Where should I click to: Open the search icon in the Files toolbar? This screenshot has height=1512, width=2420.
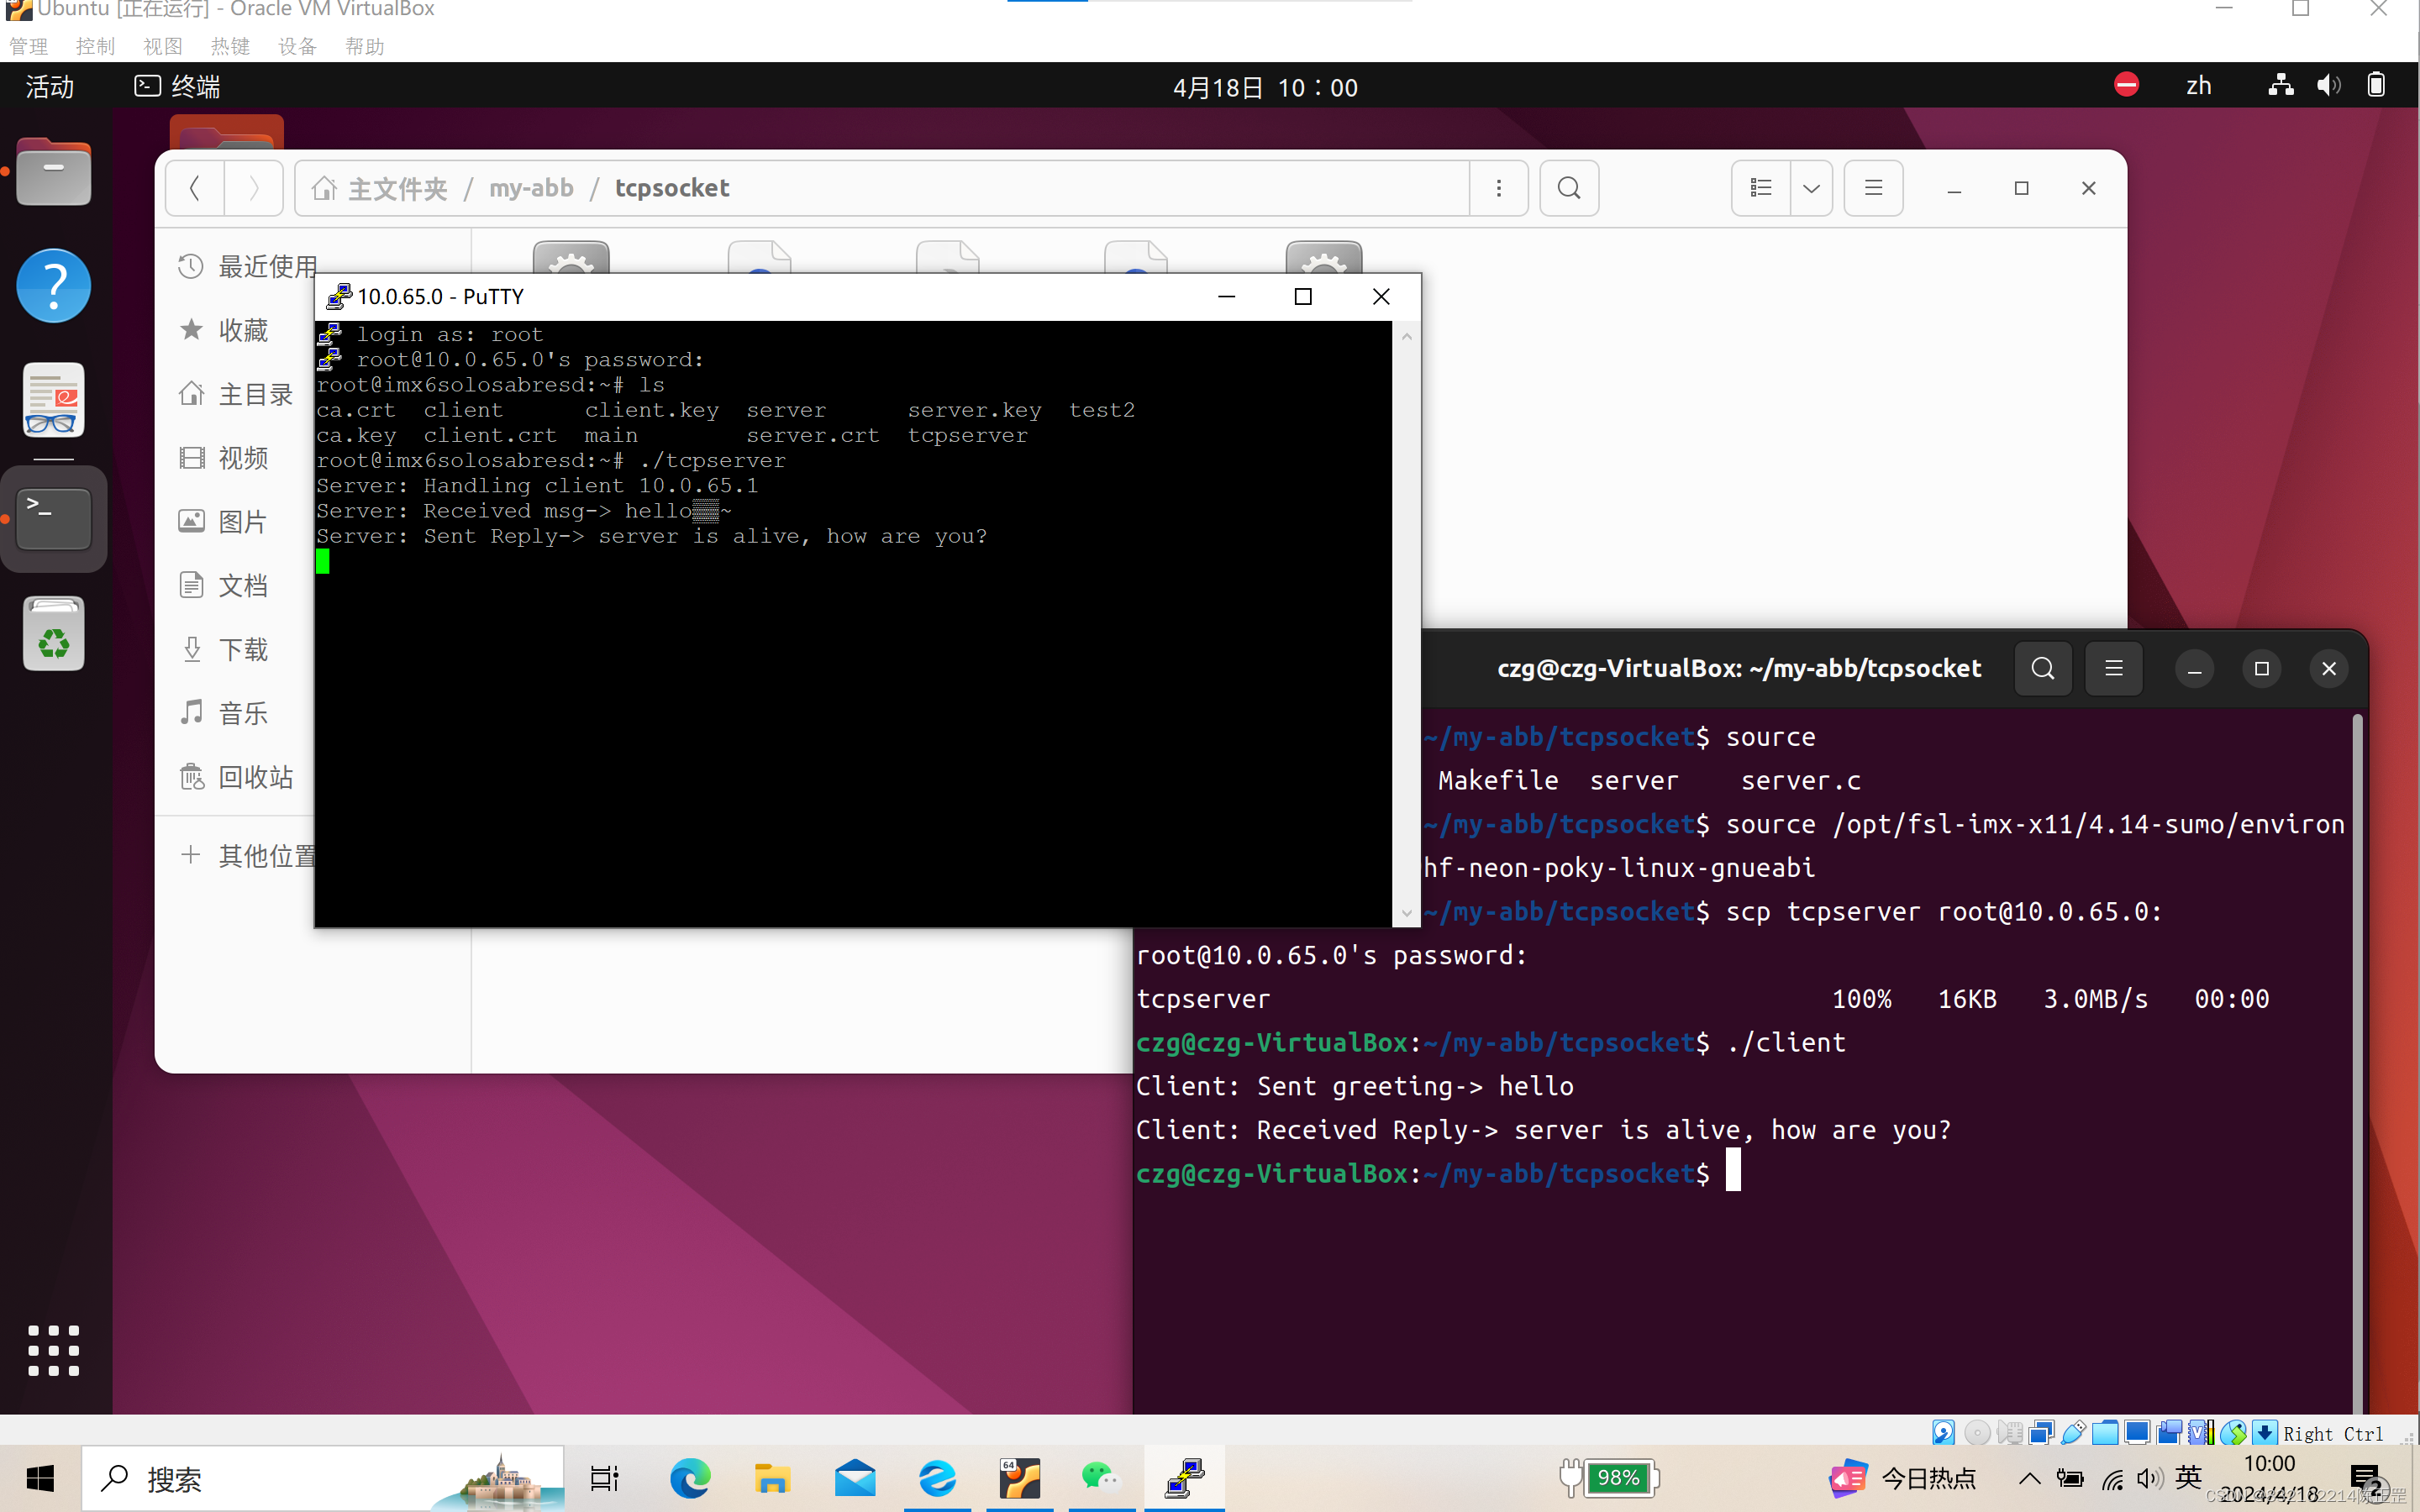(1568, 188)
